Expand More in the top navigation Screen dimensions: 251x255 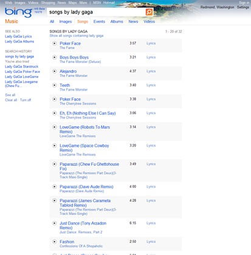click(83, 2)
